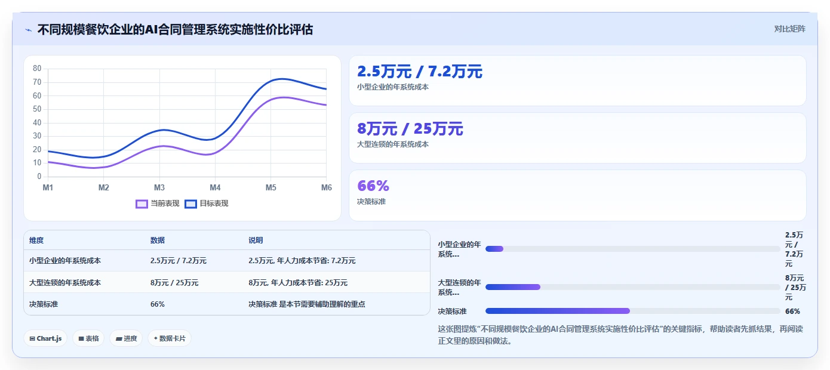
Task: Select the 表格 tag chip
Action: 88,338
